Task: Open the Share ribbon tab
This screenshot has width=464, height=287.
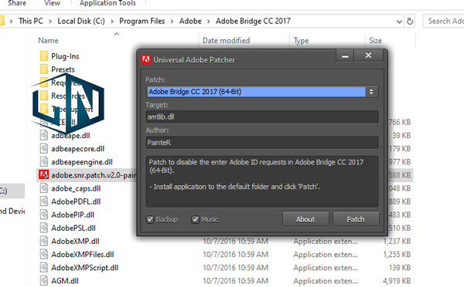Action: [x=17, y=3]
